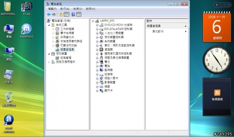
Task: Toggle the Show/Hide Console Tree toolbar icon
Action: coord(66,15)
